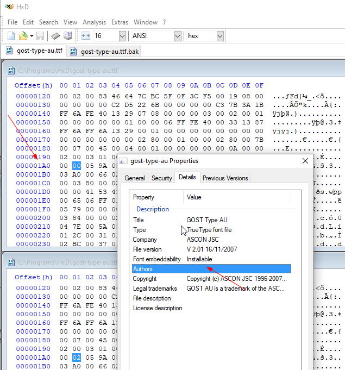
Task: Select the Font embeddability property row
Action: (x=211, y=259)
